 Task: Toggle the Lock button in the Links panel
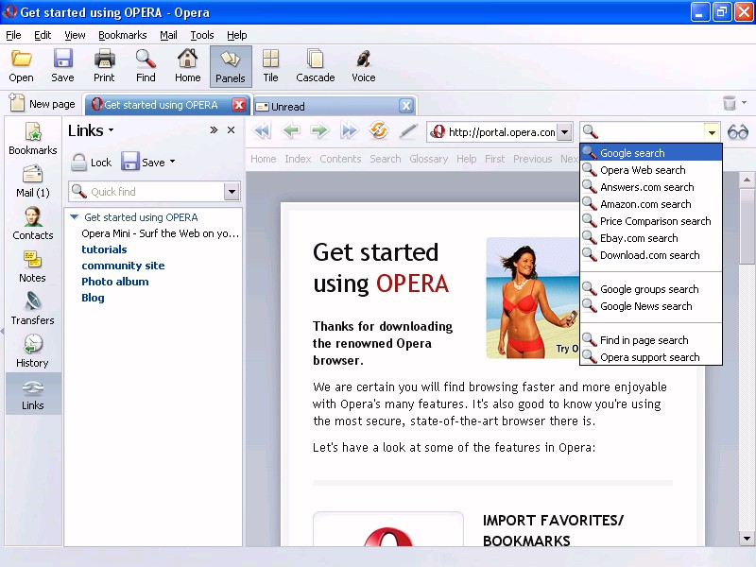coord(92,163)
